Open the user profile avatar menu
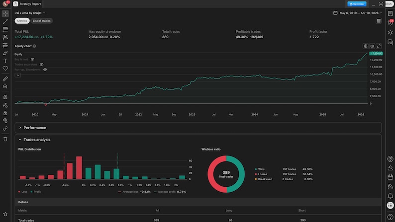Image resolution: width=395 pixels, height=222 pixels. coord(5,4)
